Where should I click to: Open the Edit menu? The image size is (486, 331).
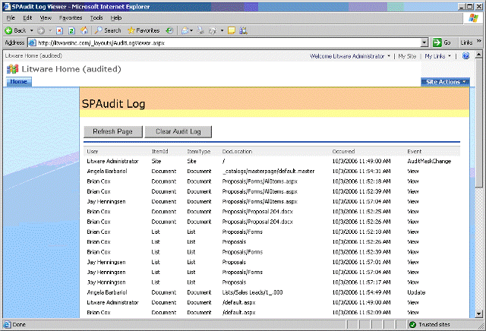point(27,18)
